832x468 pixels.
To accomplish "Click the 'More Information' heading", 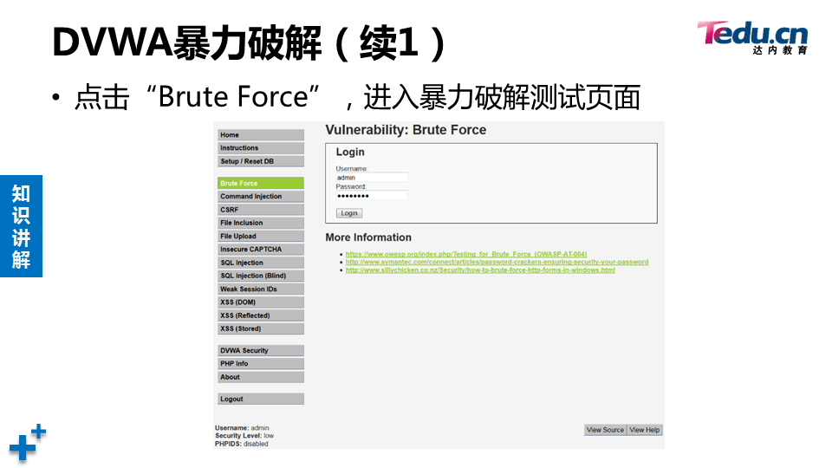I will 368,237.
